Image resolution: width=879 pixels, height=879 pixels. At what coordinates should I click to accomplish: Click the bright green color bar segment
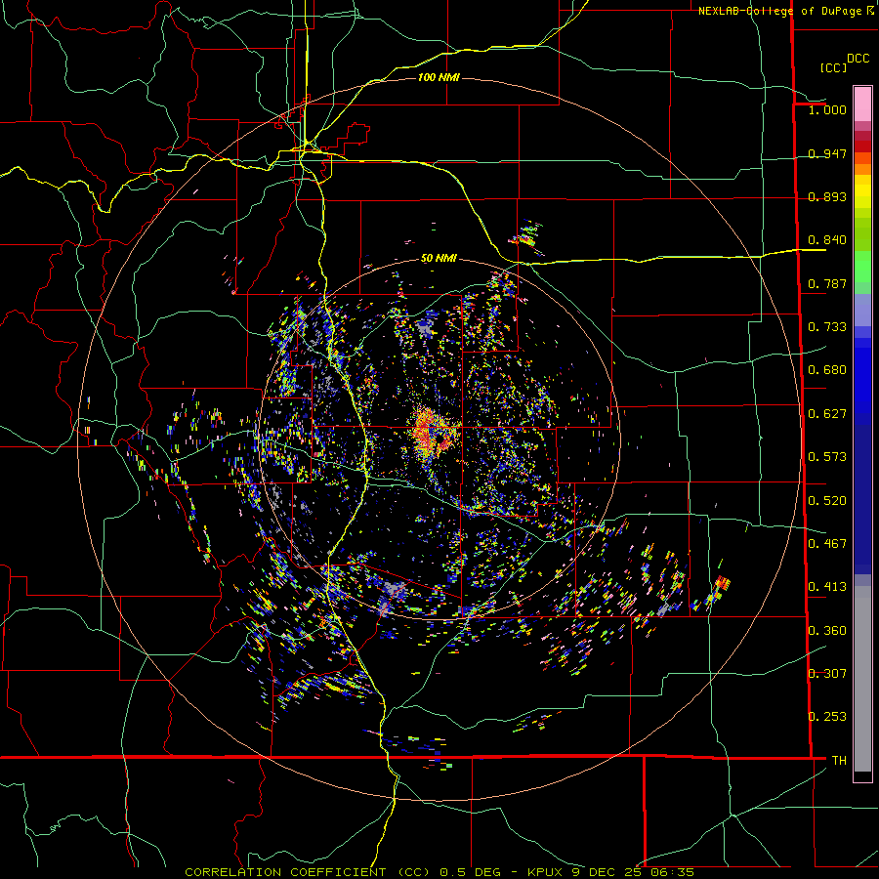click(862, 267)
